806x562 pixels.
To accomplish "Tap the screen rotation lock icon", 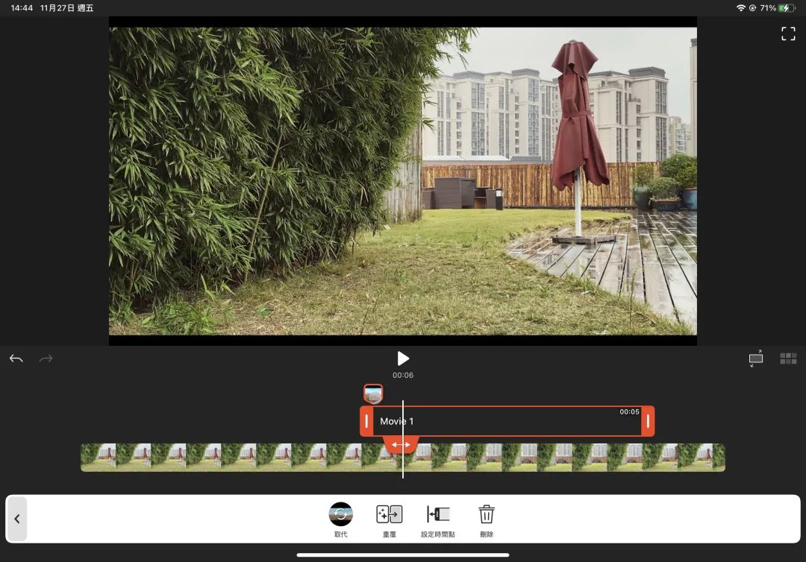I will point(752,7).
